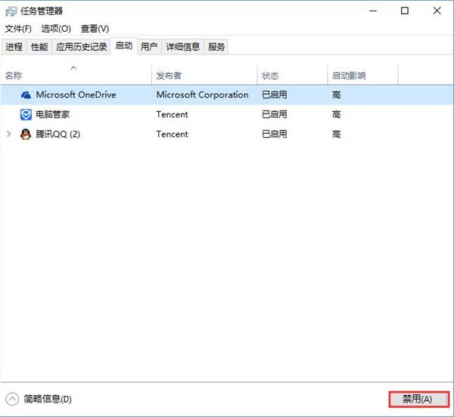Click the Task Manager title bar icon
The height and width of the screenshot is (417, 454).
11,11
